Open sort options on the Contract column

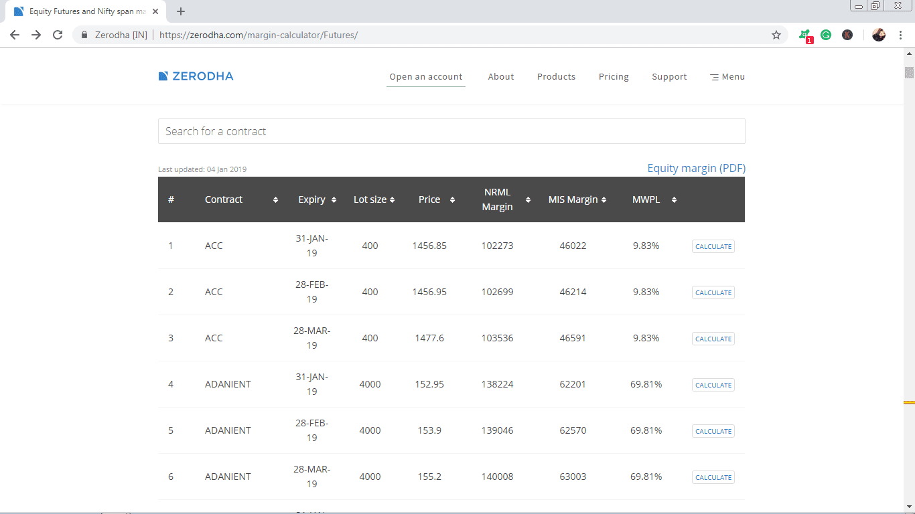point(275,199)
